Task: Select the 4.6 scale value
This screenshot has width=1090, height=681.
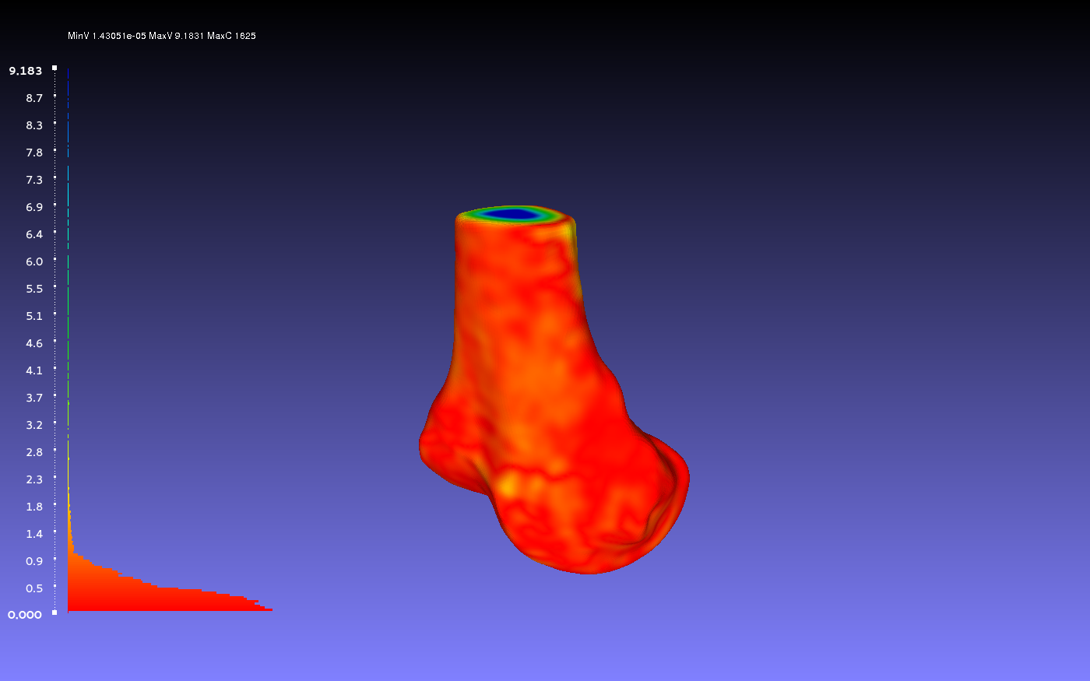Action: (x=34, y=343)
